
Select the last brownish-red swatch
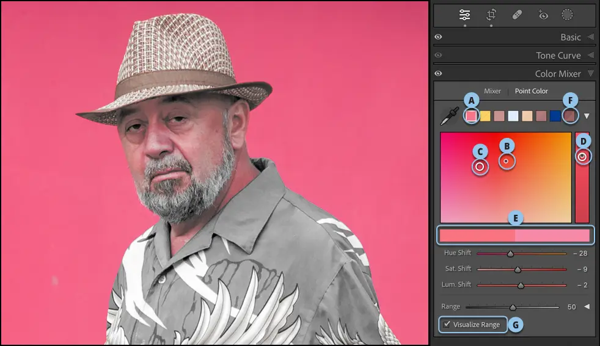pos(570,116)
